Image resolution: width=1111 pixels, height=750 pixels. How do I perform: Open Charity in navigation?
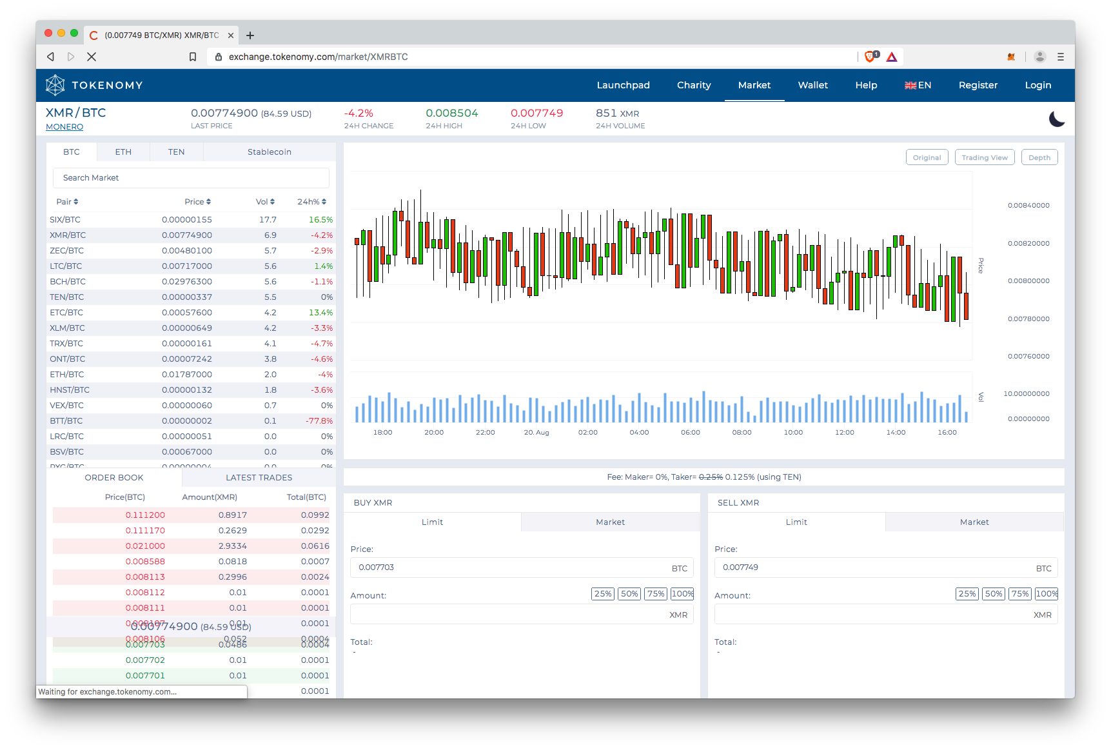click(694, 85)
